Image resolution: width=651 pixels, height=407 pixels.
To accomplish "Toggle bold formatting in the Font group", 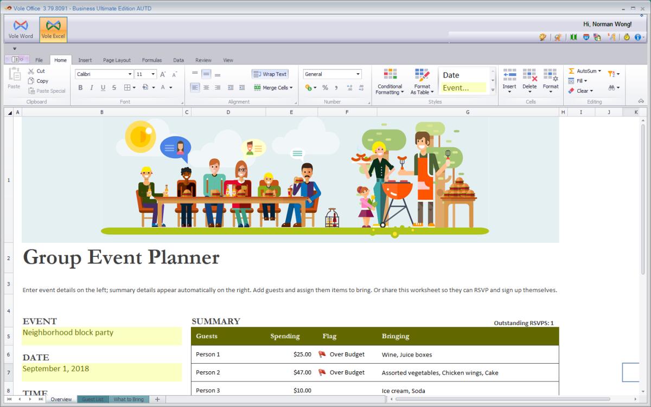I will (x=80, y=87).
